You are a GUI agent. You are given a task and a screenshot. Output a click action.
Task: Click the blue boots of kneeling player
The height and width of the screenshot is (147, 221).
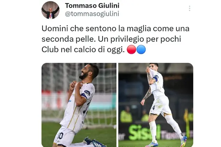(94, 142)
